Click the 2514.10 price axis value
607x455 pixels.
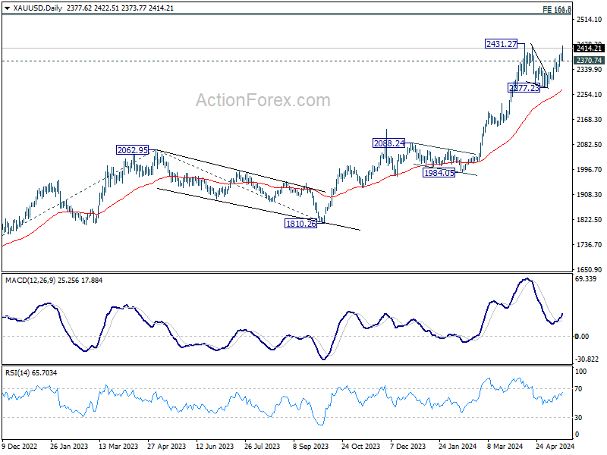589,20
